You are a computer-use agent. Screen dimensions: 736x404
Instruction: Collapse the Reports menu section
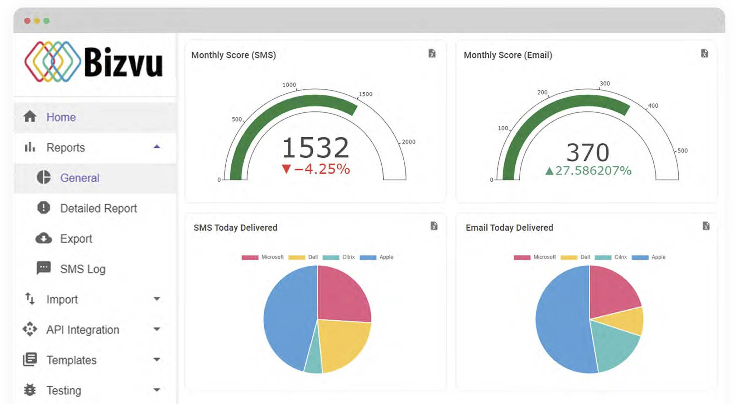click(x=157, y=147)
